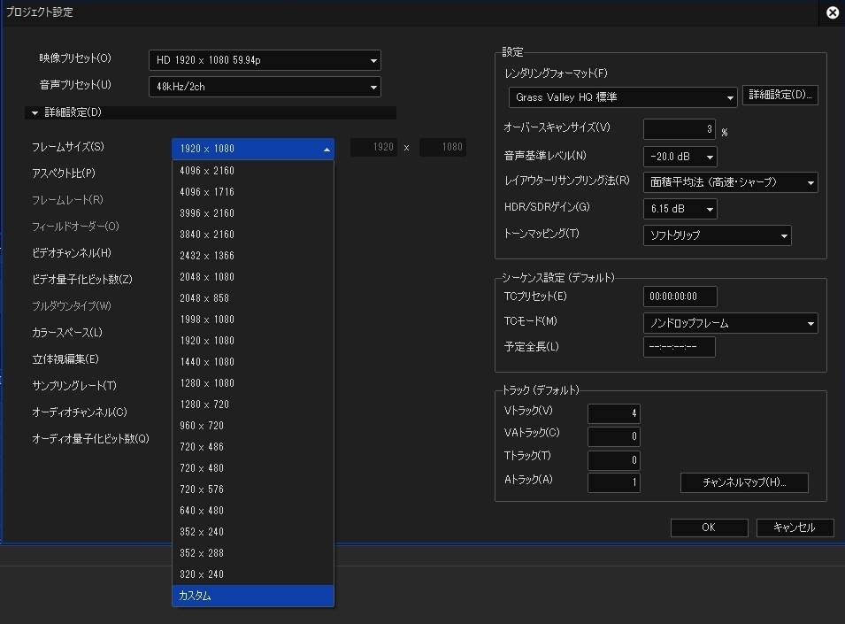Image resolution: width=845 pixels, height=624 pixels.
Task: Open the audio preset dropdown
Action: [264, 87]
